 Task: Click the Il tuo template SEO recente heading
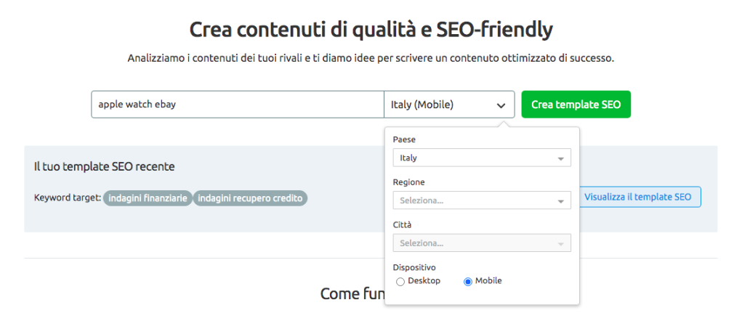click(105, 166)
